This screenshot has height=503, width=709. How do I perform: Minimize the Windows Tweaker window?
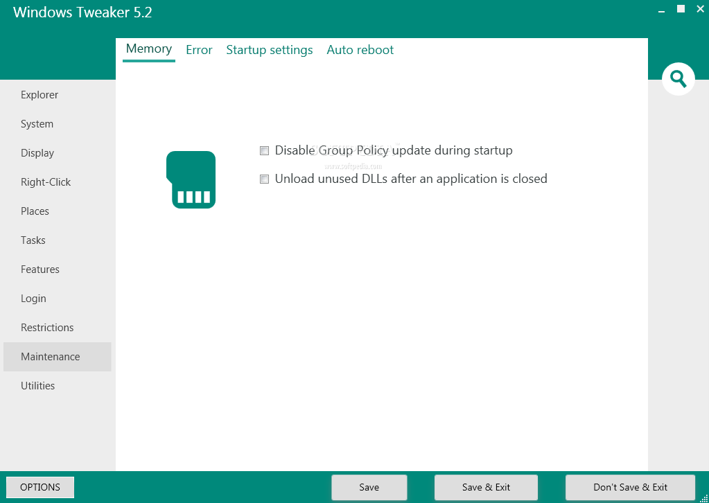pos(661,10)
